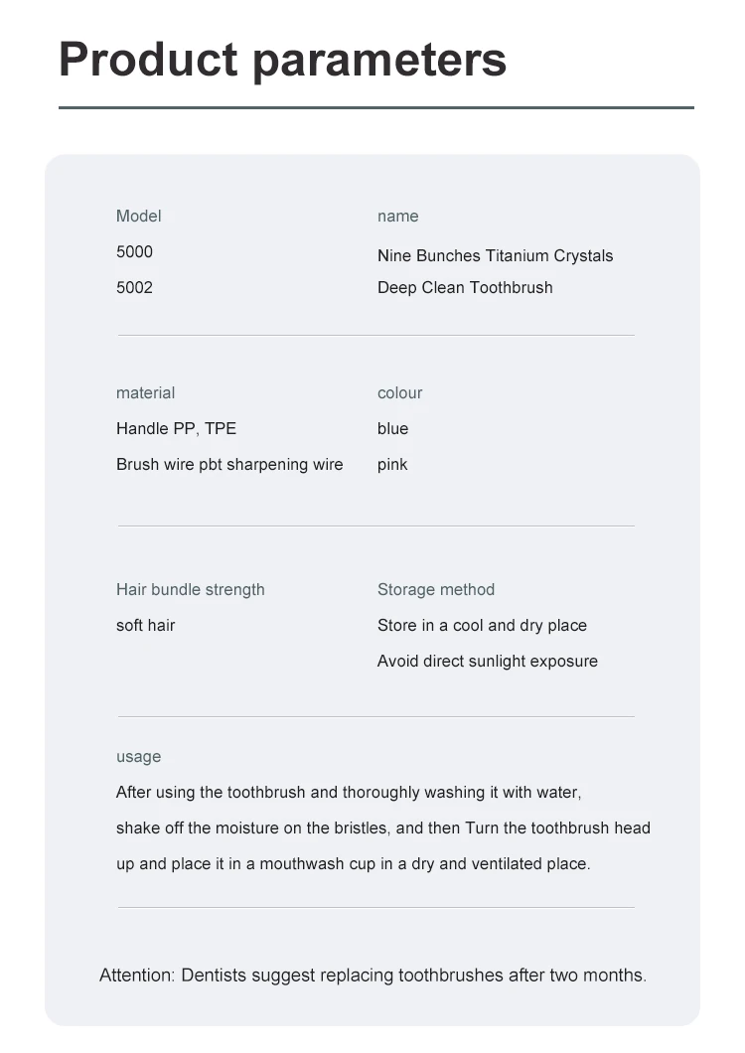The width and height of the screenshot is (745, 1053).
Task: Click "Avoid direct sunlight exposure" text
Action: tap(487, 661)
